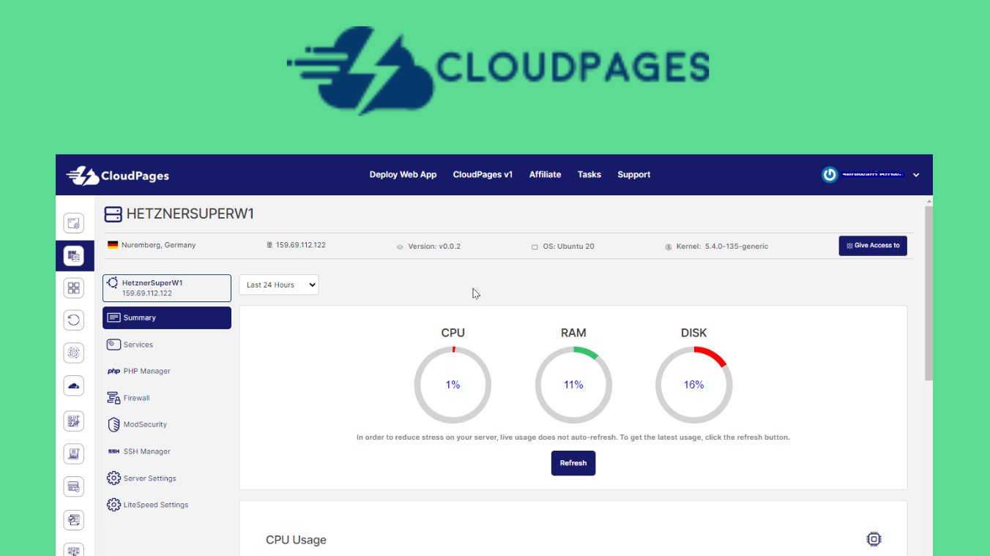This screenshot has width=990, height=556.
Task: Open the topmost sidebar window icon
Action: pyautogui.click(x=74, y=223)
